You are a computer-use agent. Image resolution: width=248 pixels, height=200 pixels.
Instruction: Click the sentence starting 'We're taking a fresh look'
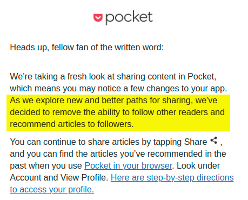click(113, 76)
